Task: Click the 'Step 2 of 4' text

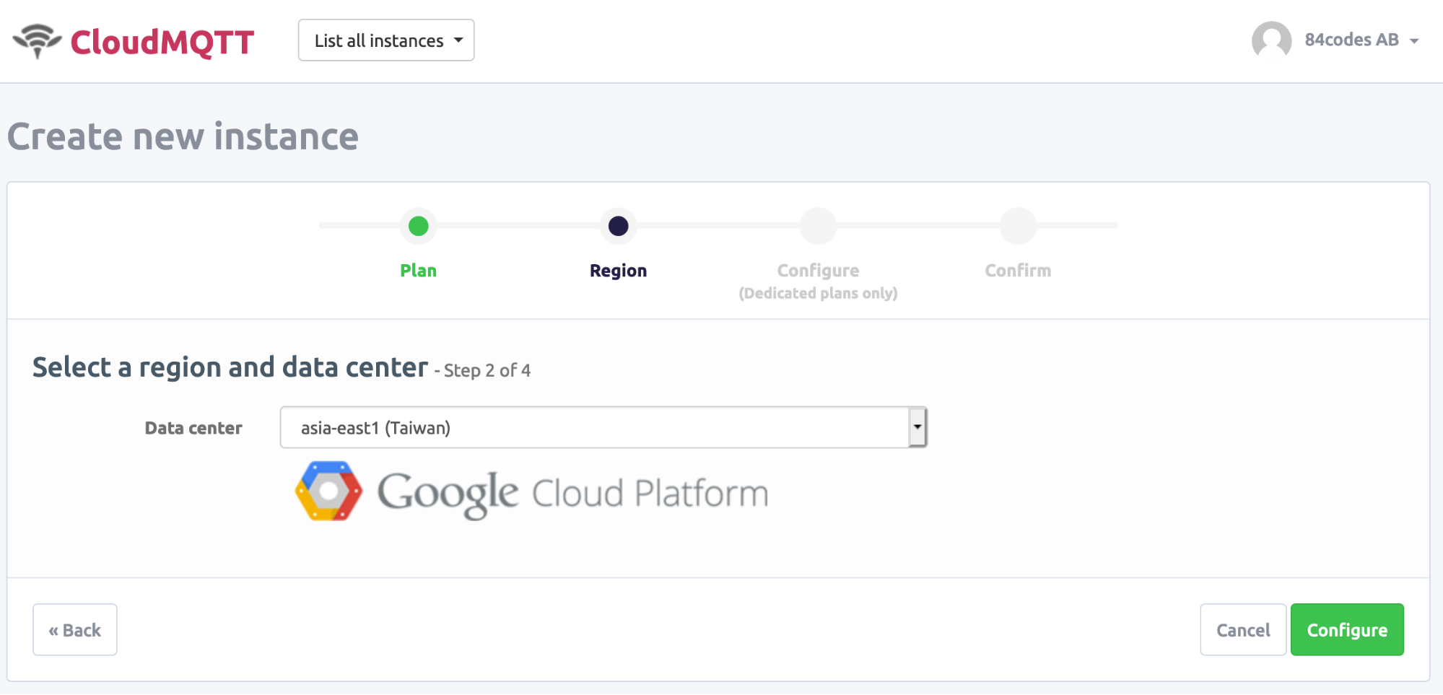Action: (487, 370)
